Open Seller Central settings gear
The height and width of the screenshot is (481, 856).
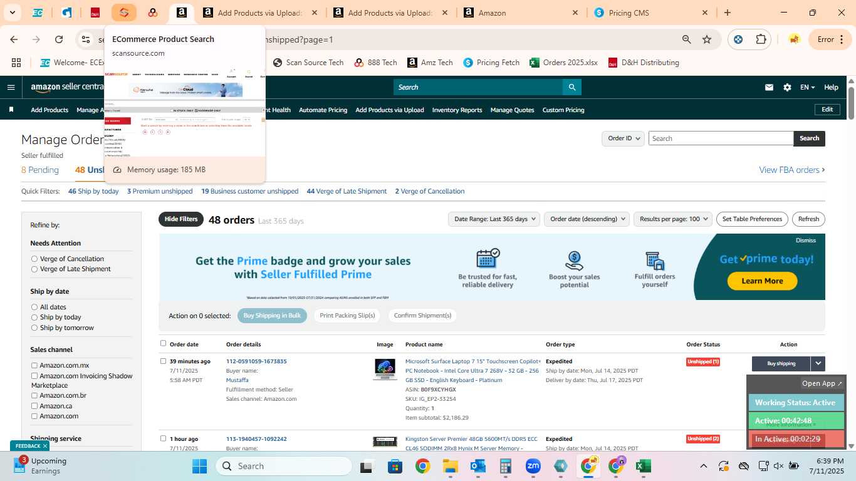pyautogui.click(x=787, y=88)
